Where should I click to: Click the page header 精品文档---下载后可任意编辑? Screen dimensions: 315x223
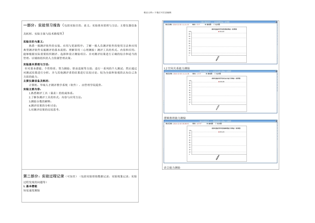157,13
